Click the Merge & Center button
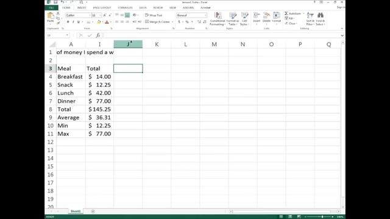This screenshot has width=390, height=219. [x=158, y=22]
